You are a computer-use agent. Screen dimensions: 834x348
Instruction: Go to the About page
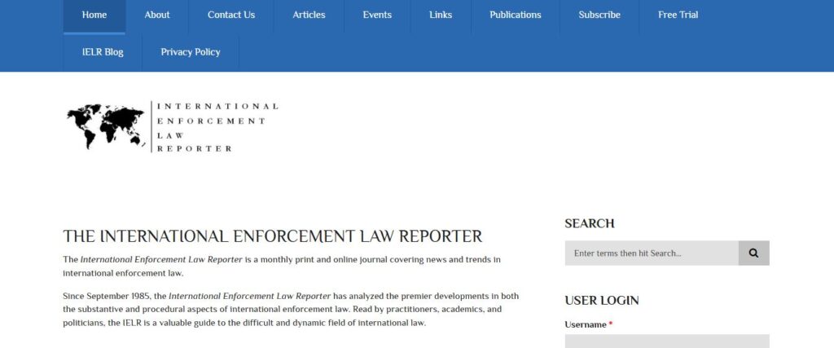[x=157, y=15]
